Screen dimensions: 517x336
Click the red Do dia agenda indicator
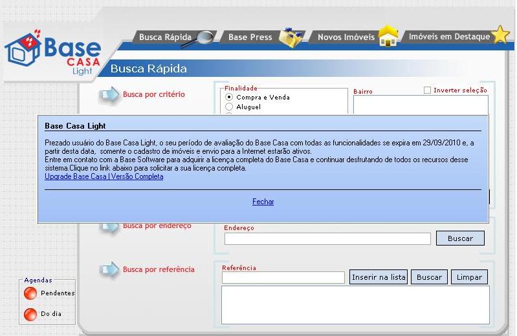pos(30,315)
